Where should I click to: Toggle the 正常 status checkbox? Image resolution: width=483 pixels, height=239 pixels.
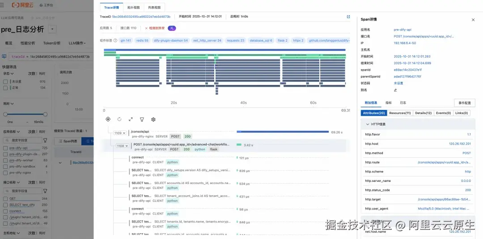click(x=5, y=88)
